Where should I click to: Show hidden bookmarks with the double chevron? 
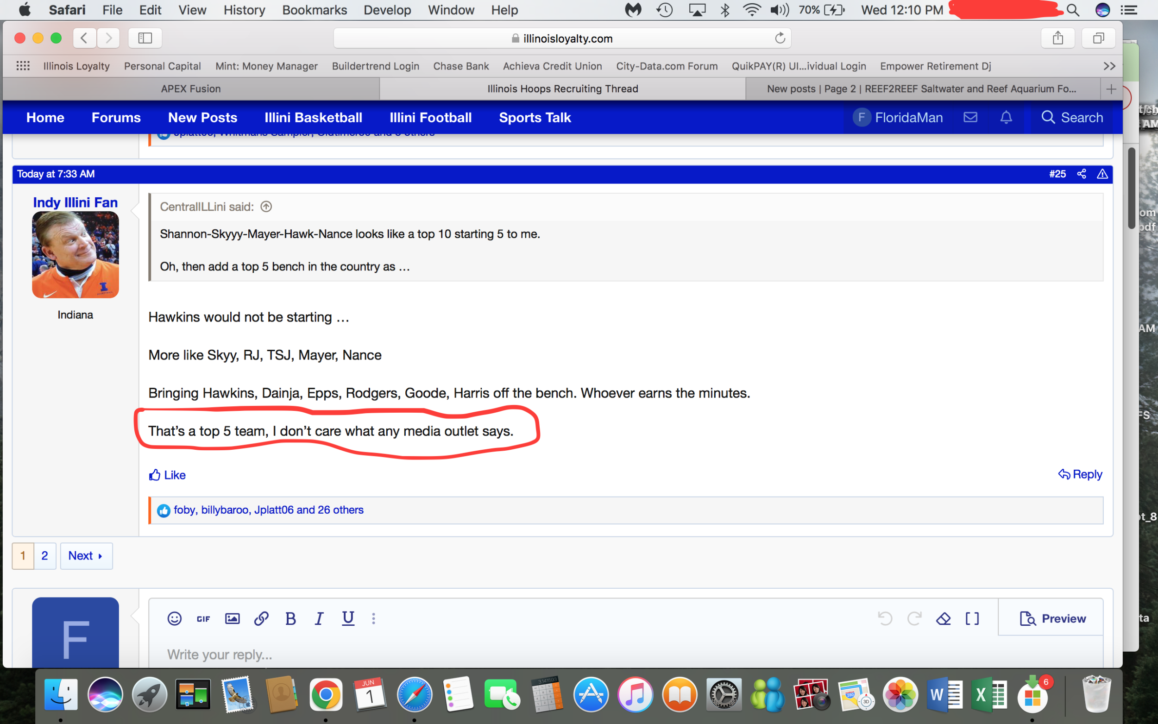pyautogui.click(x=1109, y=66)
